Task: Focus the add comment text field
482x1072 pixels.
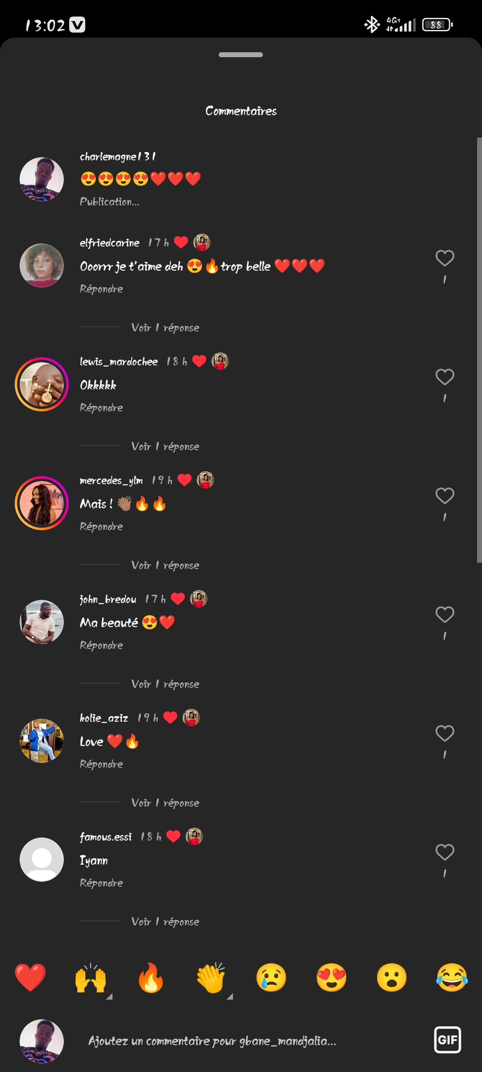Action: pos(212,1041)
